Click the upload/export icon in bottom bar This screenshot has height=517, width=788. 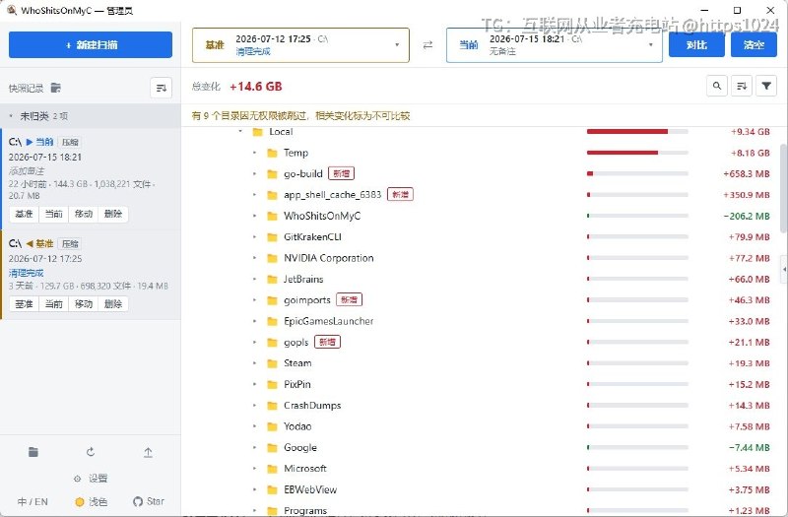tap(148, 453)
